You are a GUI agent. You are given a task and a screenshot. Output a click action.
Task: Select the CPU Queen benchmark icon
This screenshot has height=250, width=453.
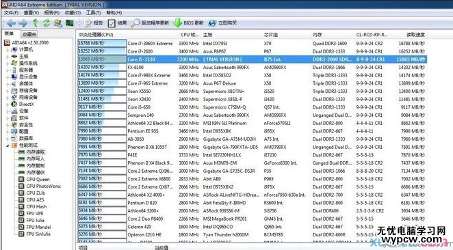21,179
